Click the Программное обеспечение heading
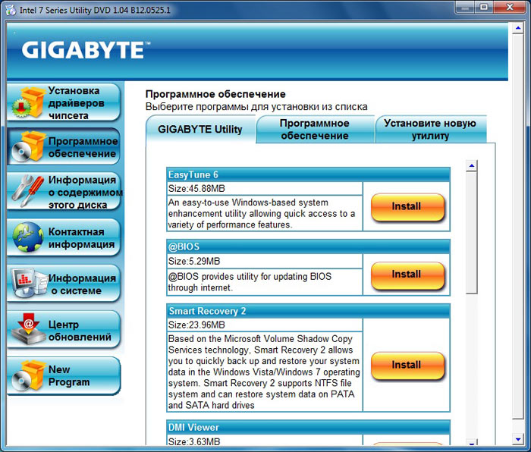 tap(215, 94)
